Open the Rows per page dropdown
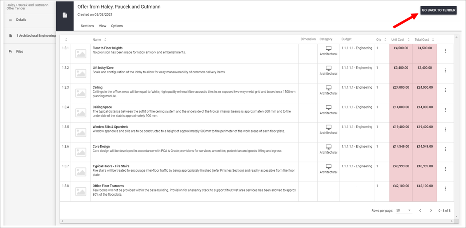 [x=404, y=211]
